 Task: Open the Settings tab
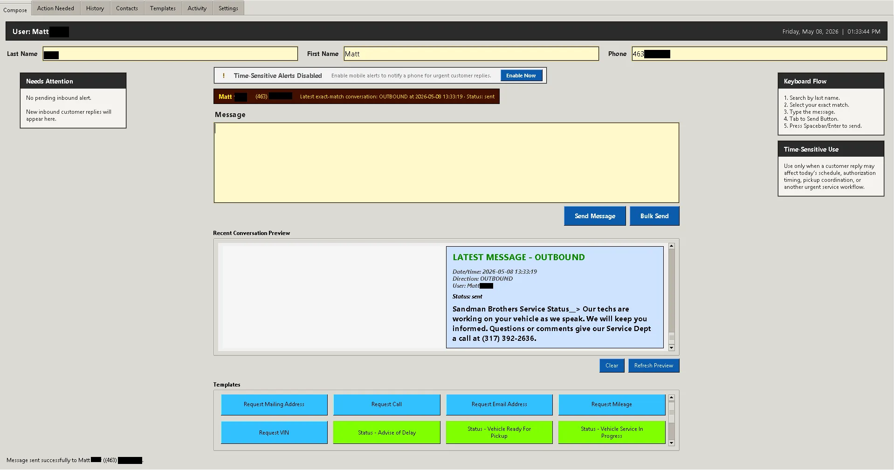228,8
